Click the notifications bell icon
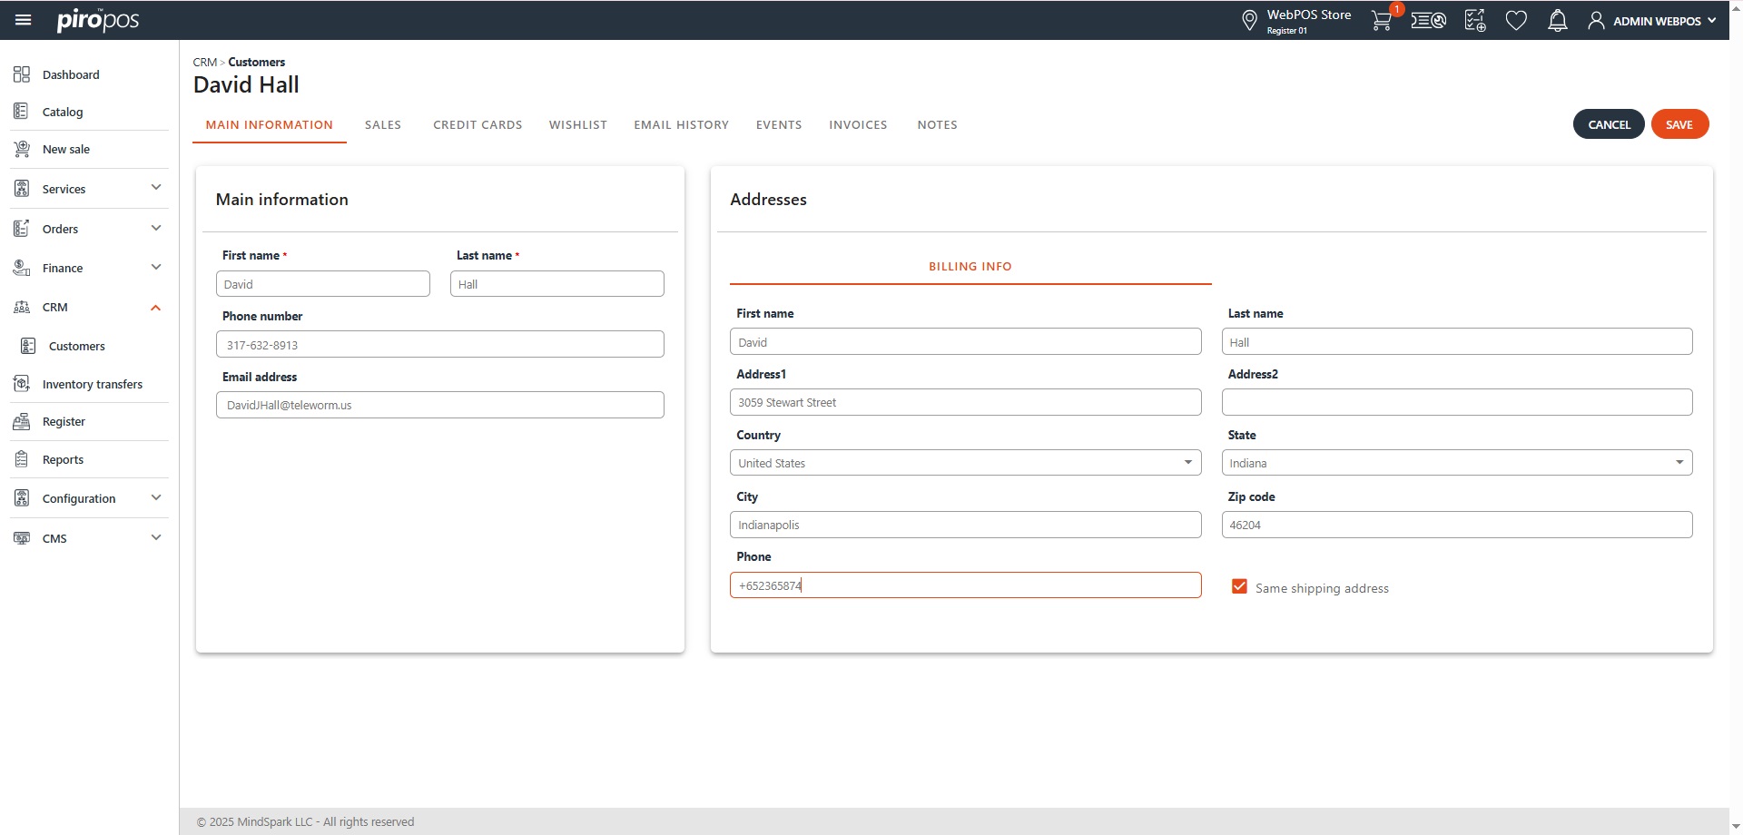The height and width of the screenshot is (835, 1743). click(x=1558, y=20)
